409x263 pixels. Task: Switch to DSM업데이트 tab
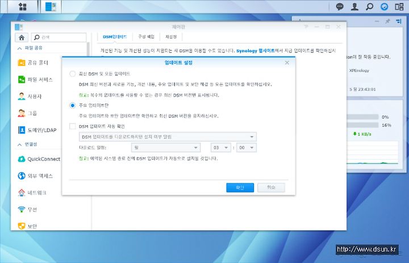point(115,37)
